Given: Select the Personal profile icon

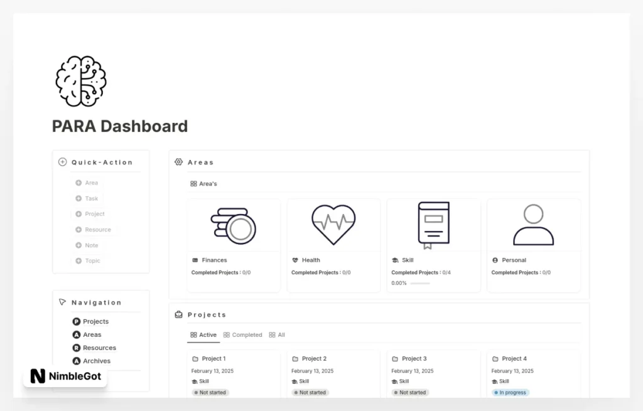Looking at the screenshot, I should 533,224.
